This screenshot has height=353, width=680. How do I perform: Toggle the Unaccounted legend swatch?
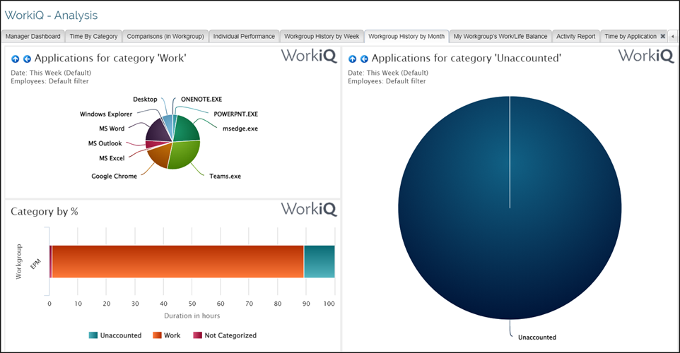pos(93,335)
